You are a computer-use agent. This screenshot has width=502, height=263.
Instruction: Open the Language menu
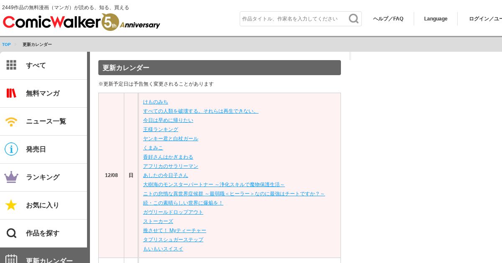coord(435,19)
